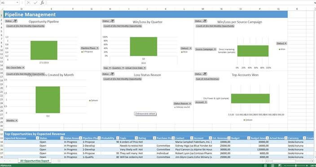Click the Top Opportunities by Expected Revenue heading
The image size is (316, 167).
35,134
